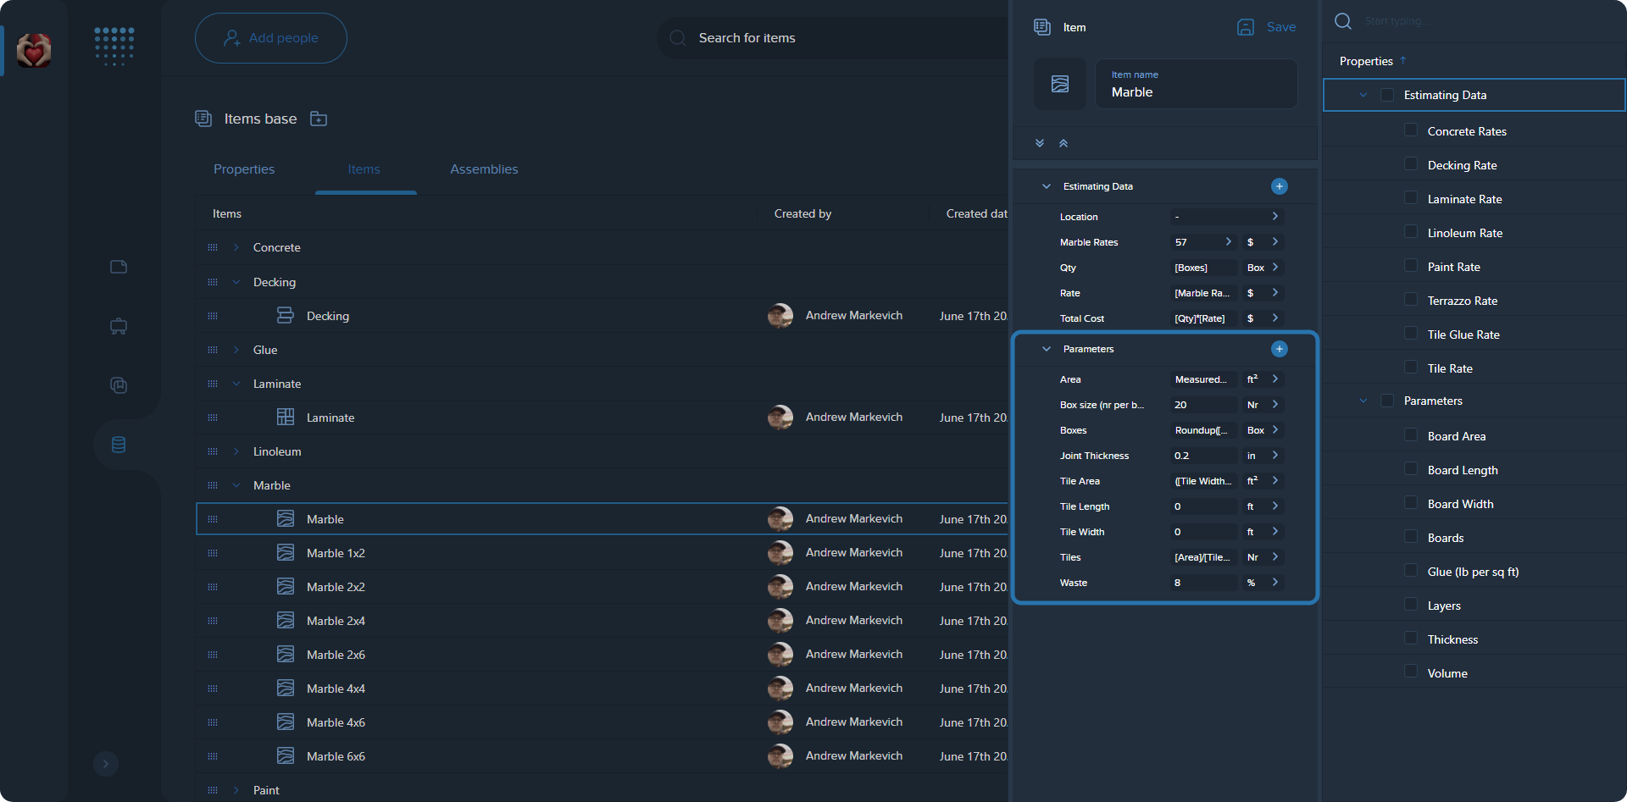
Task: Expand the Paint category
Action: coord(236,790)
